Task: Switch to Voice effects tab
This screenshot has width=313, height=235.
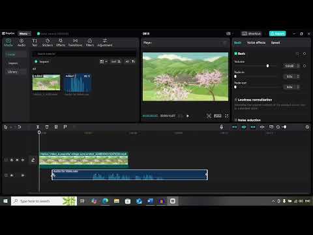Action: [x=256, y=42]
